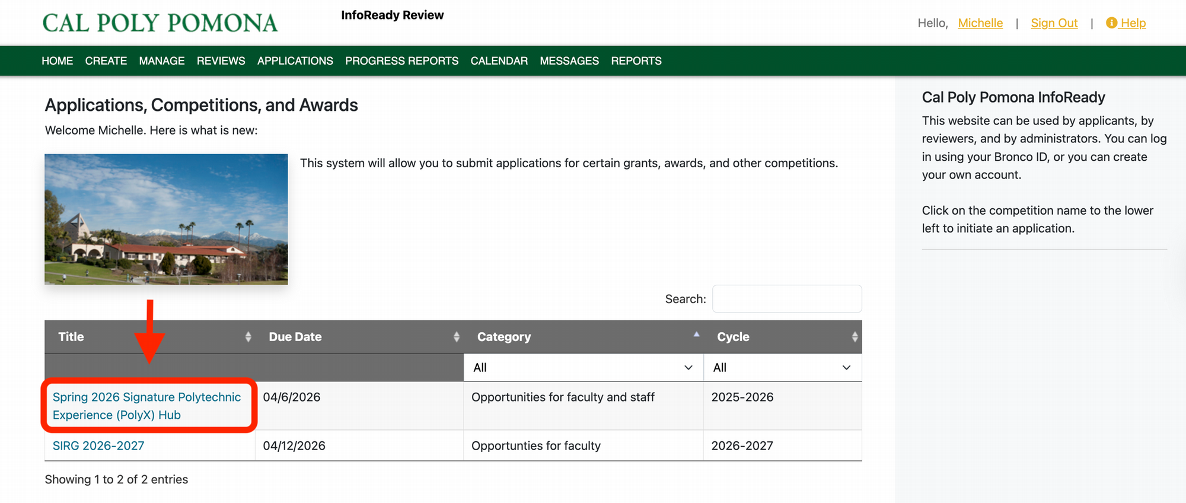
Task: Open the Calendar page
Action: 499,61
